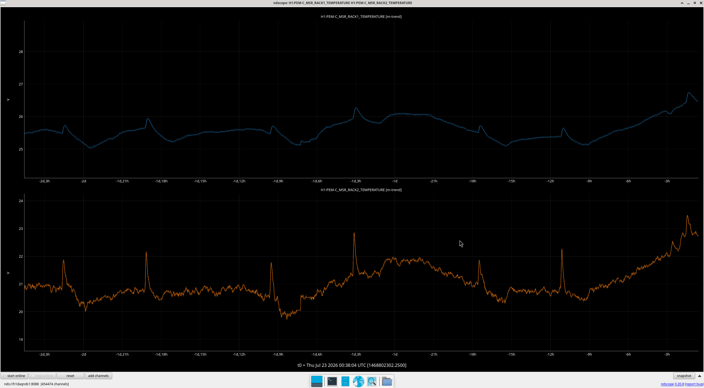Click the stop online button

click(x=42, y=376)
